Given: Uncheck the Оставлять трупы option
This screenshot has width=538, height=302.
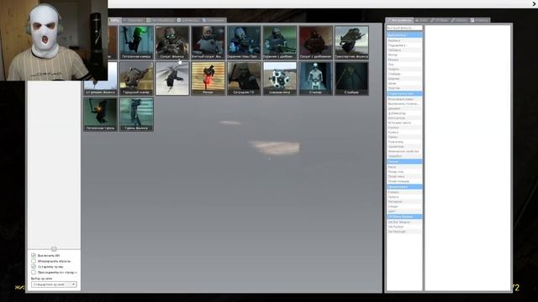Looking at the screenshot, I should click(x=34, y=267).
